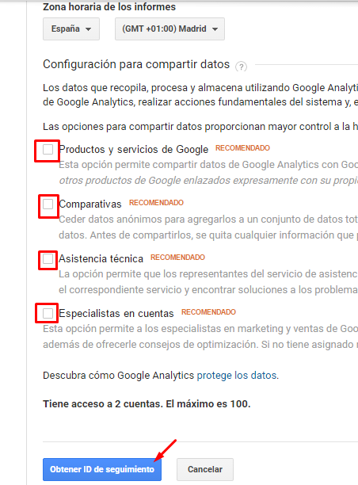Open the España country dropdown
This screenshot has width=358, height=485.
(x=71, y=29)
